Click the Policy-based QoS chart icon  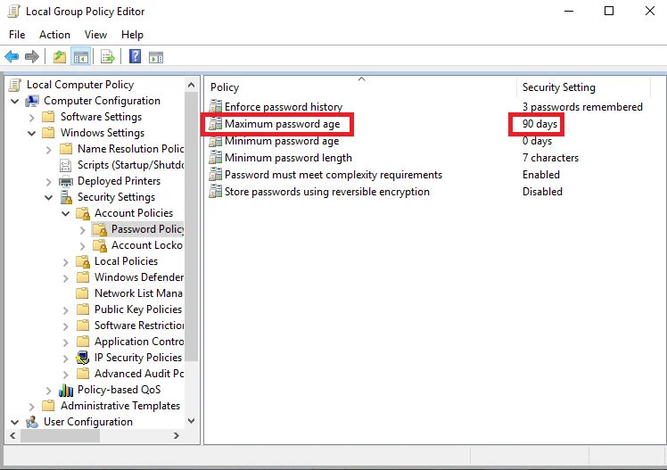point(66,390)
